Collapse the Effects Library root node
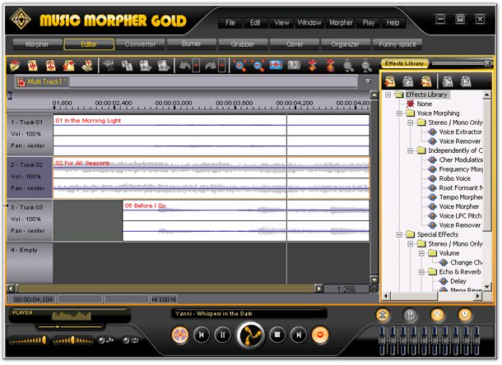This screenshot has height=365, width=502. 388,95
